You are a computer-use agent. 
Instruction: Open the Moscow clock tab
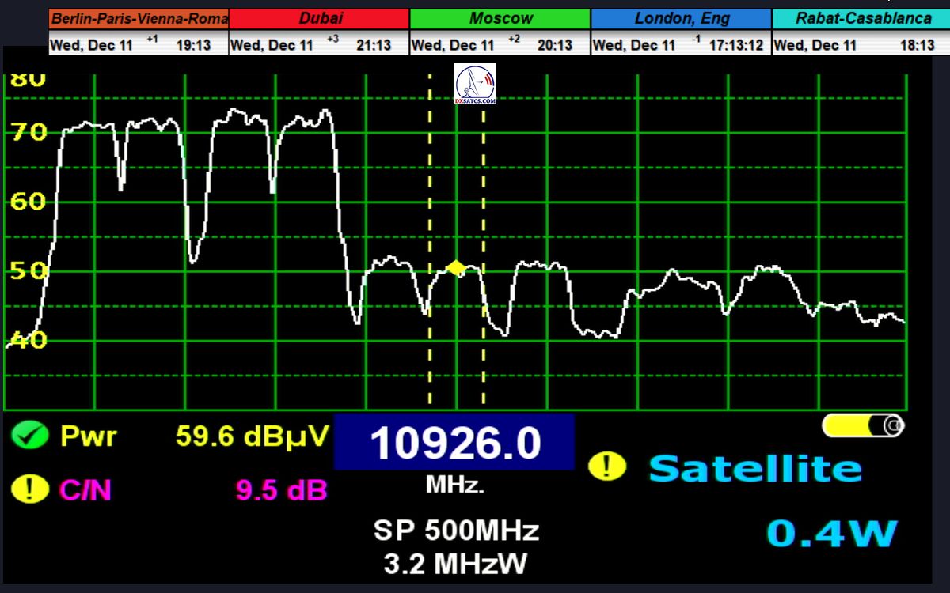pyautogui.click(x=500, y=18)
